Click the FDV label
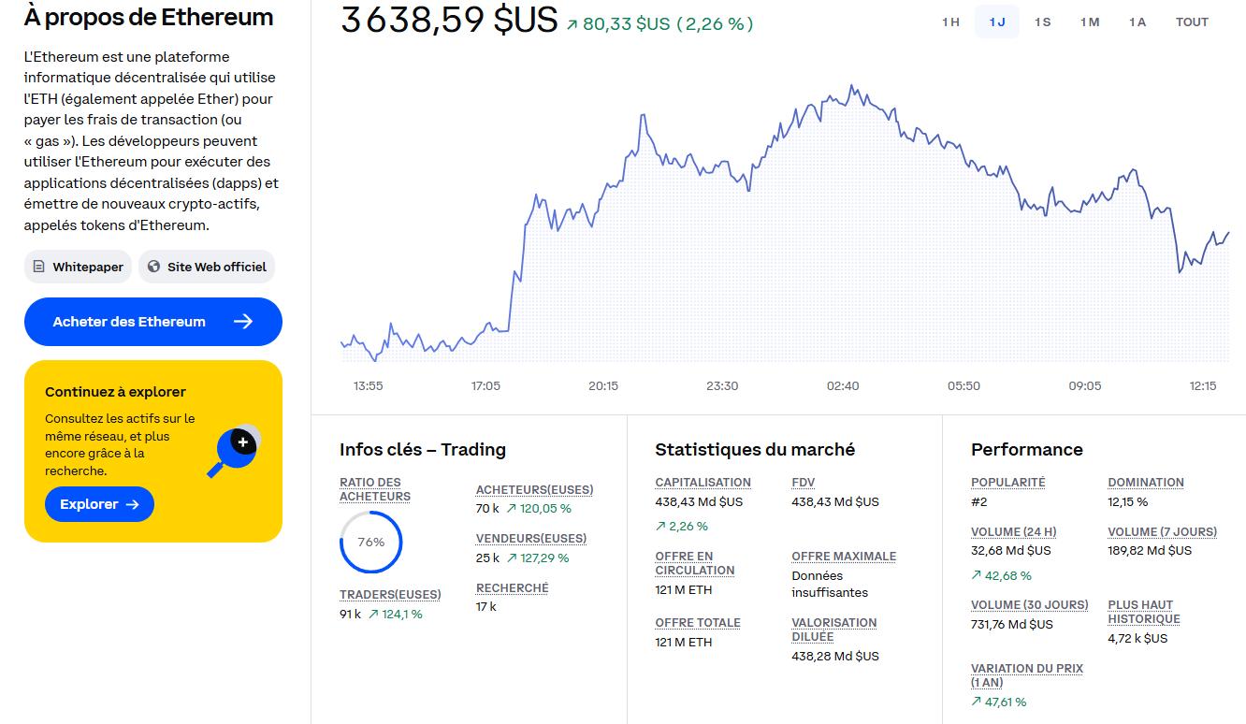1246x724 pixels. click(x=804, y=482)
